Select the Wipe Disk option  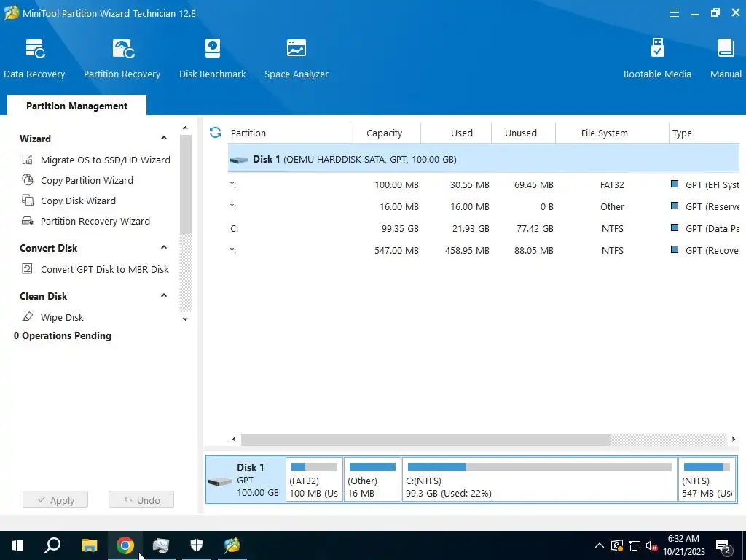[x=62, y=317]
